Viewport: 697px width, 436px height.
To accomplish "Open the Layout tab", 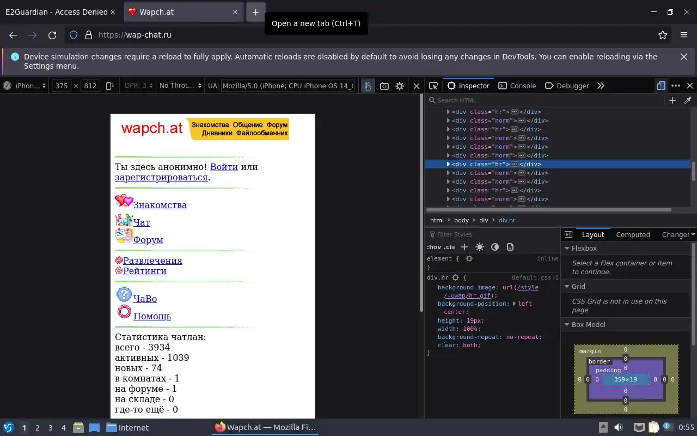I will [x=593, y=234].
